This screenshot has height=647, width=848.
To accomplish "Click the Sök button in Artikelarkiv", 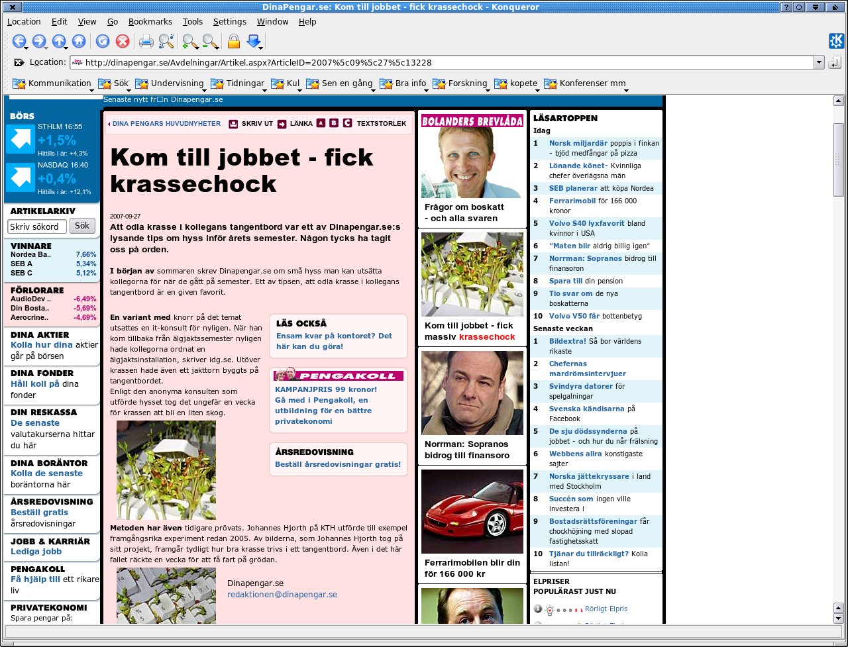I will 82,226.
